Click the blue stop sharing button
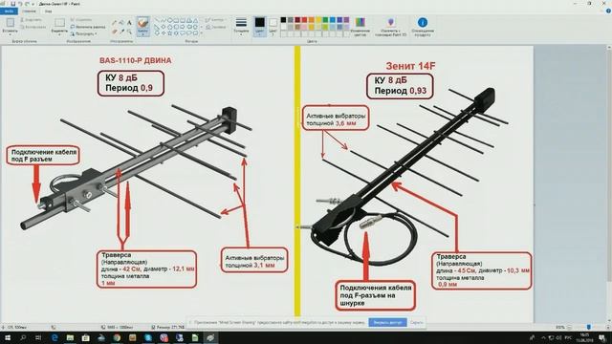This screenshot has width=612, height=344. pos(387,323)
